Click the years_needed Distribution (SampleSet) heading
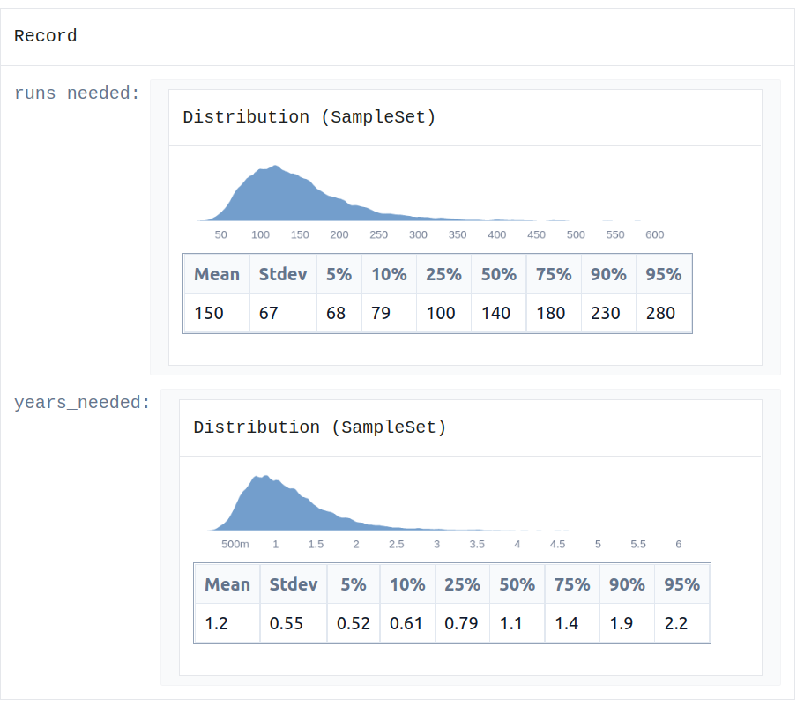The height and width of the screenshot is (706, 804). click(320, 427)
